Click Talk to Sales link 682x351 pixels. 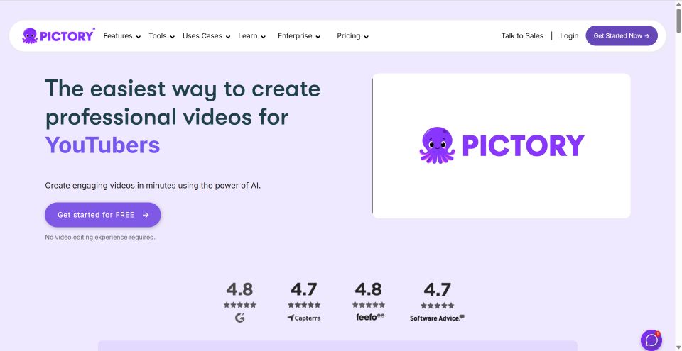[x=522, y=36]
